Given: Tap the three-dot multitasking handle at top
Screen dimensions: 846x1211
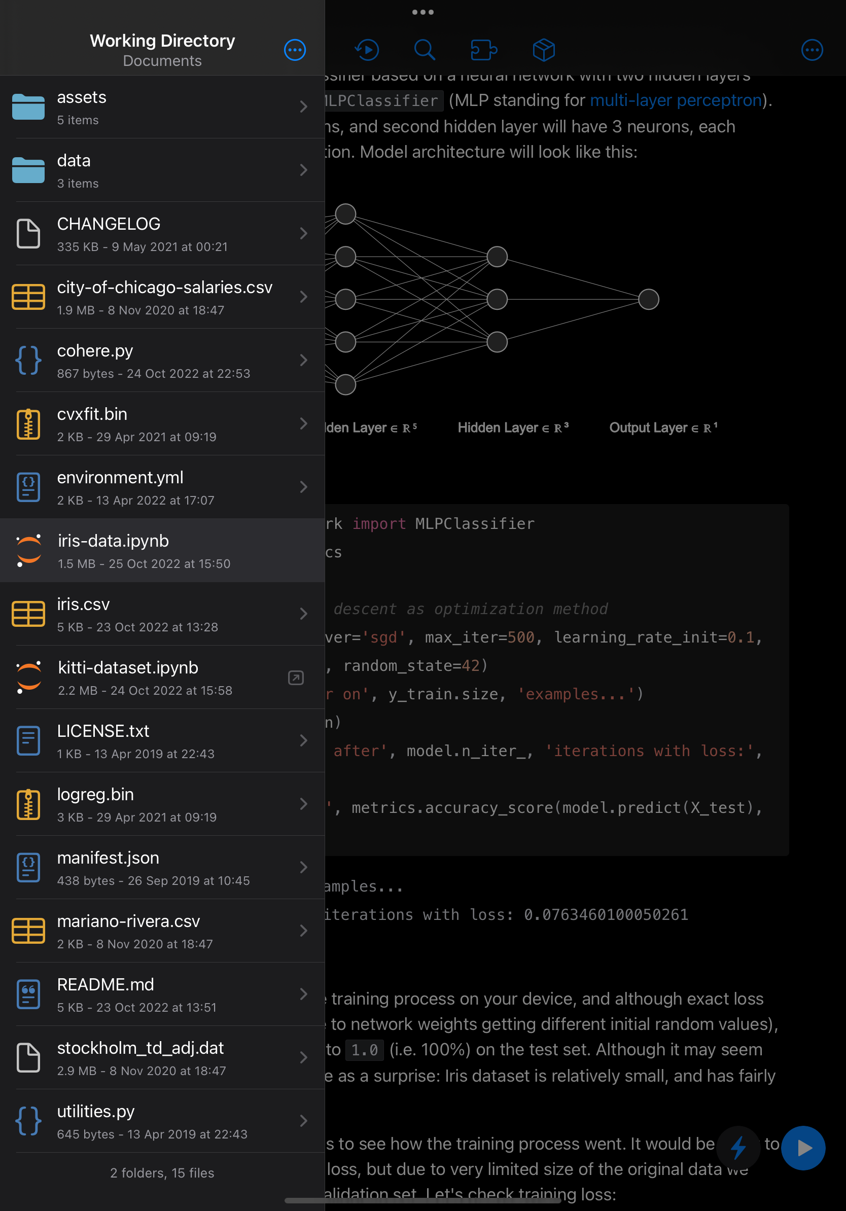Looking at the screenshot, I should click(x=423, y=12).
